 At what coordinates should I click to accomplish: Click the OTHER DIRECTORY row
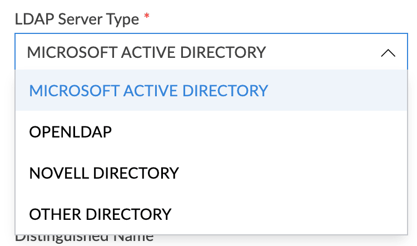210,214
